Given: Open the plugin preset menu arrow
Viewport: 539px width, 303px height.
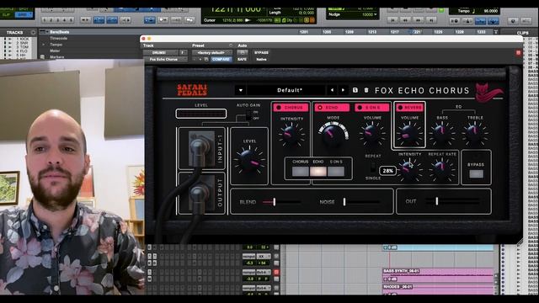Looking at the screenshot, I should [x=241, y=90].
